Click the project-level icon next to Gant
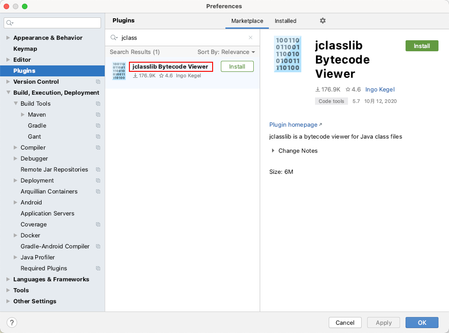Viewport: 449px width, 333px height. click(98, 137)
